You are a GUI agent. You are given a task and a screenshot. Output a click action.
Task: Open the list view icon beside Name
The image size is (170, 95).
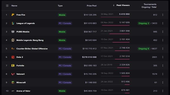pos(7,6)
